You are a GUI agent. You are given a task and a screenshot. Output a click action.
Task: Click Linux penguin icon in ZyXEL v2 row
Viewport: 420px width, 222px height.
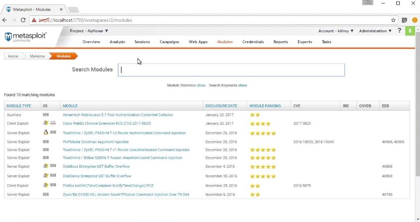coord(46,132)
